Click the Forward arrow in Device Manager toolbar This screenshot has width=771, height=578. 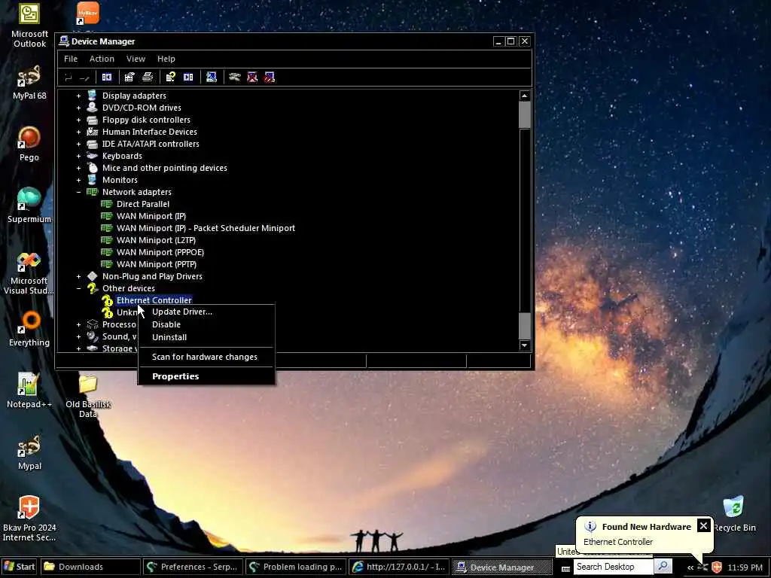click(84, 78)
